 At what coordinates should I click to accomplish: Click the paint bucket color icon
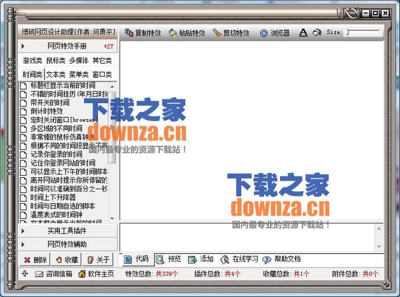coord(317,32)
